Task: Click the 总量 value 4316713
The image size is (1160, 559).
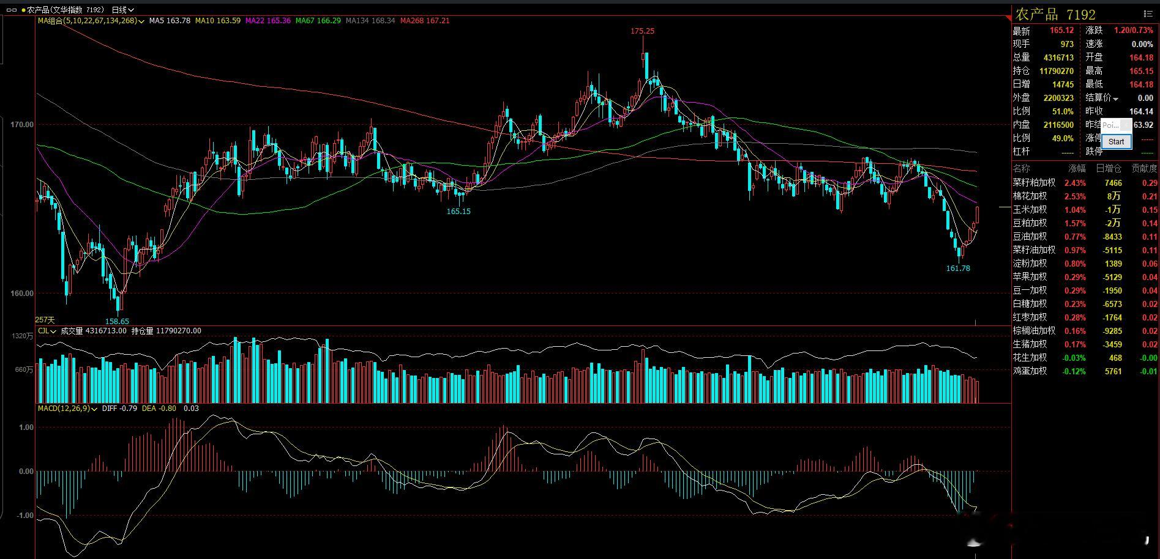Action: click(x=1058, y=57)
